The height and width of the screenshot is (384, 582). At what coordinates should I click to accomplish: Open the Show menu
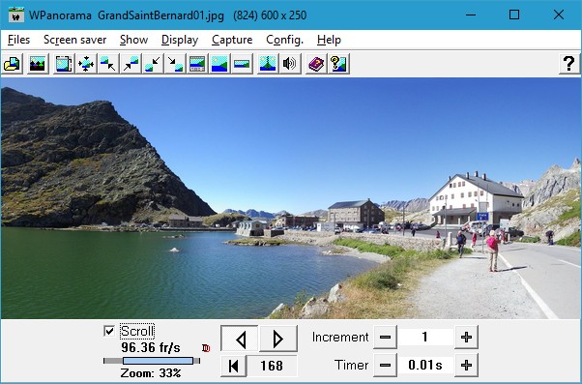[x=133, y=40]
